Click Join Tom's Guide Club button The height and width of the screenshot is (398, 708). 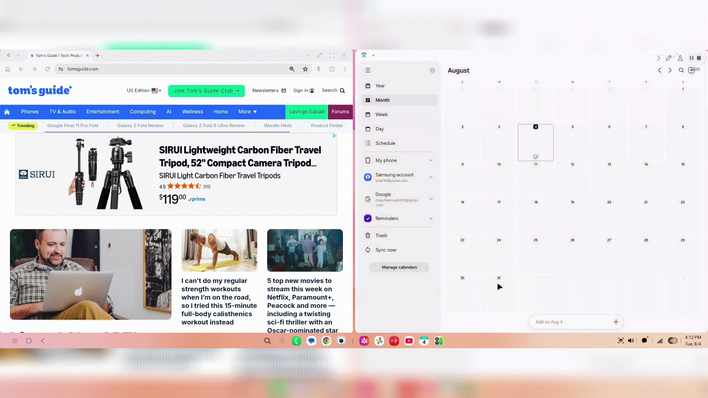click(x=206, y=91)
